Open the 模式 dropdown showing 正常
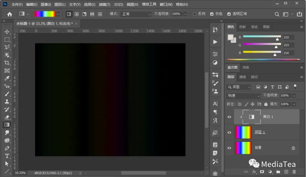This screenshot has height=177, width=306. click(x=136, y=14)
